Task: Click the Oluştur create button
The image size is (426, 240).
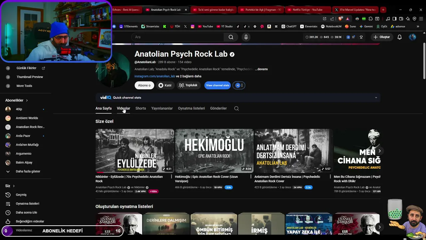Action: [x=381, y=37]
